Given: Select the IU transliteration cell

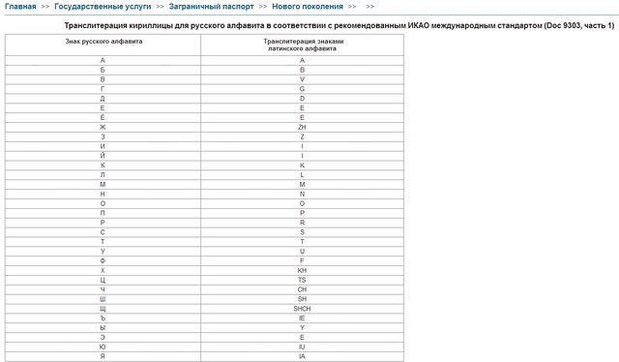Looking at the screenshot, I should click(302, 347).
